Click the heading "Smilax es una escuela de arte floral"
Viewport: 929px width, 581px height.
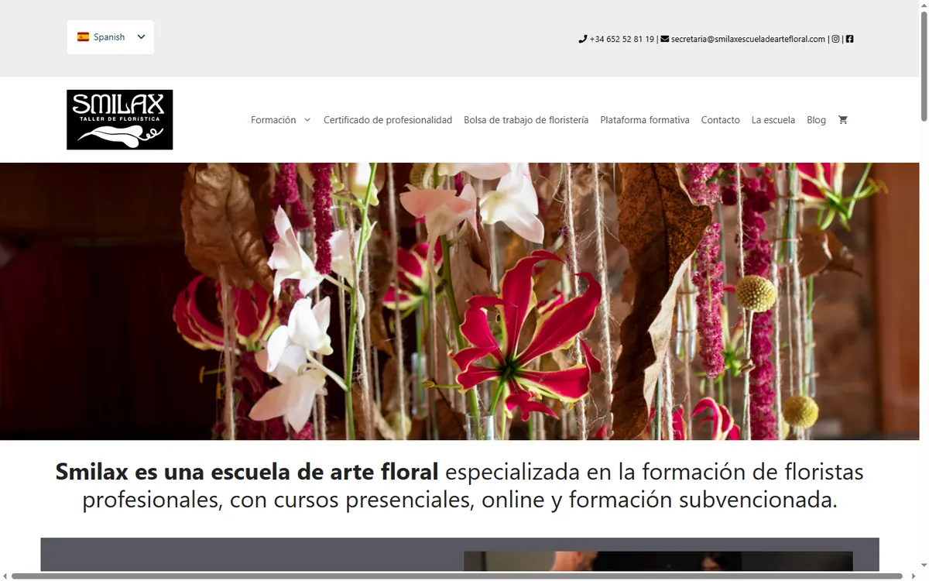pos(247,471)
